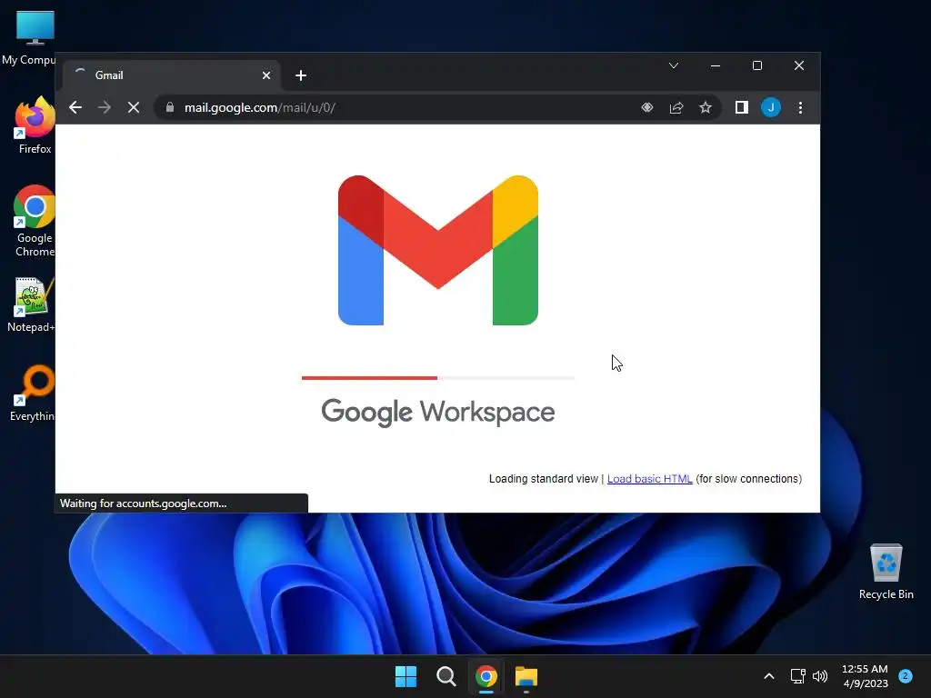Select the My Computer desktop icon
This screenshot has height=698, width=931.
[31, 37]
